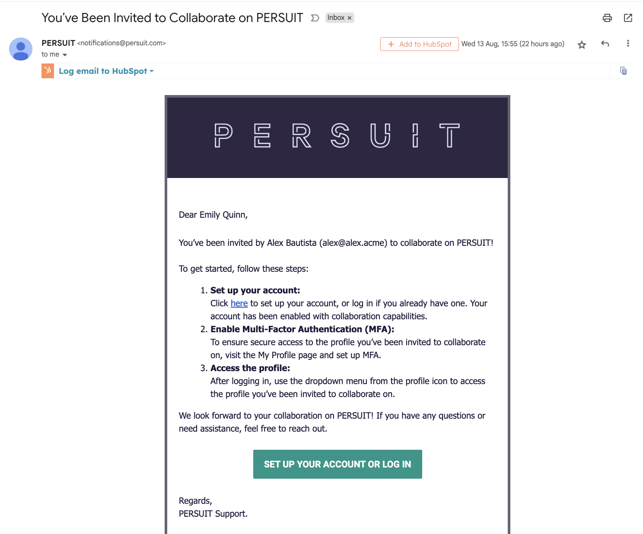The height and width of the screenshot is (534, 643).
Task: Click the email timestamp Wed 13 Aug
Action: pyautogui.click(x=512, y=44)
